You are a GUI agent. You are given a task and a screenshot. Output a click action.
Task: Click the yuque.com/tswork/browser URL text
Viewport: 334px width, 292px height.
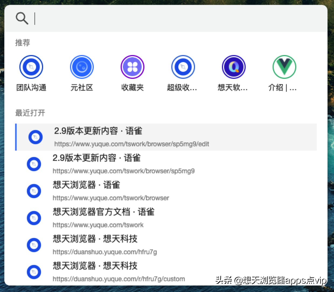pyautogui.click(x=111, y=198)
